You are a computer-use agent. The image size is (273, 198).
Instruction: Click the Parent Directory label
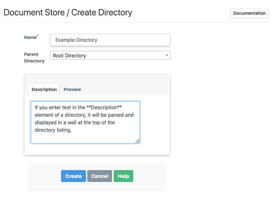click(34, 58)
